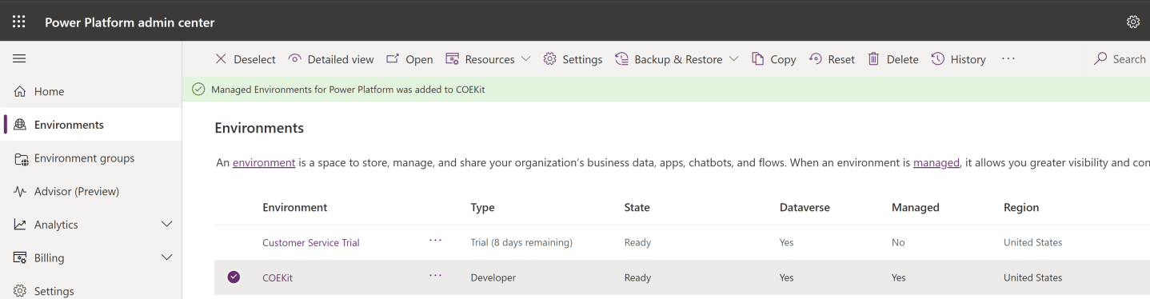Image resolution: width=1150 pixels, height=299 pixels.
Task: Click the Power Platform admin center title
Action: click(130, 22)
